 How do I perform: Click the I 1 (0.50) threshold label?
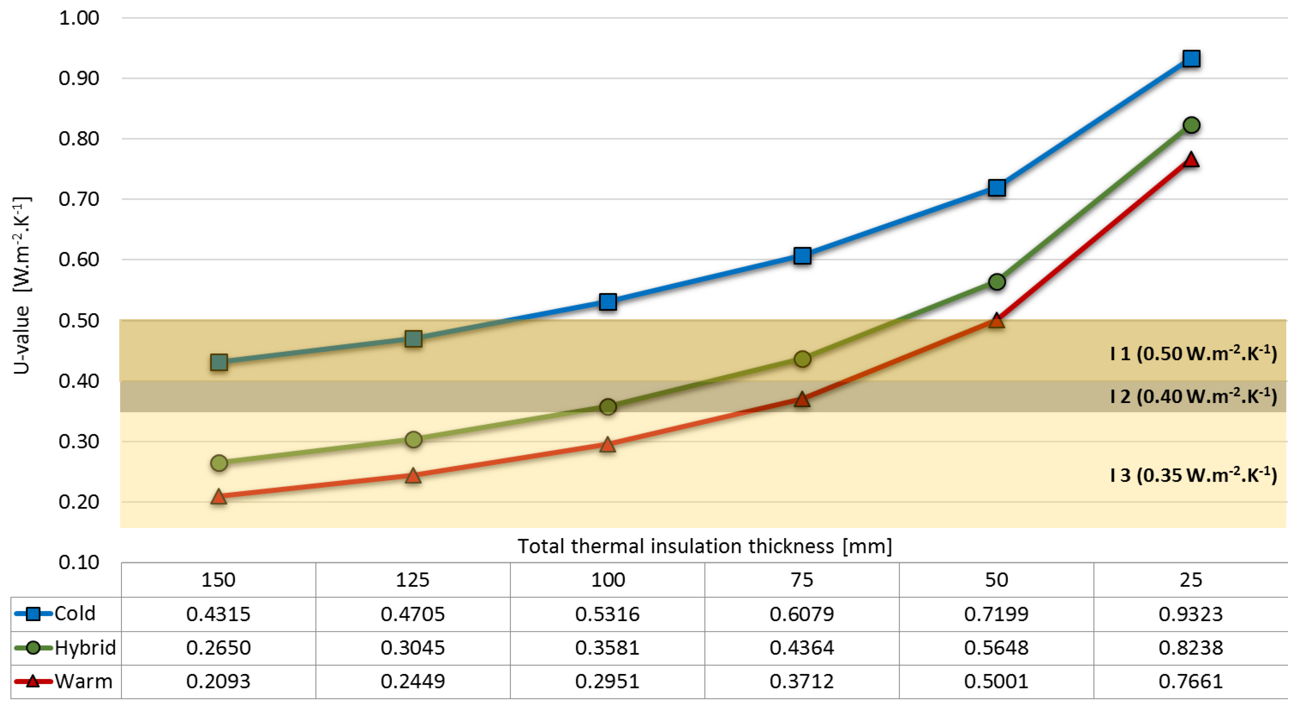(1193, 354)
